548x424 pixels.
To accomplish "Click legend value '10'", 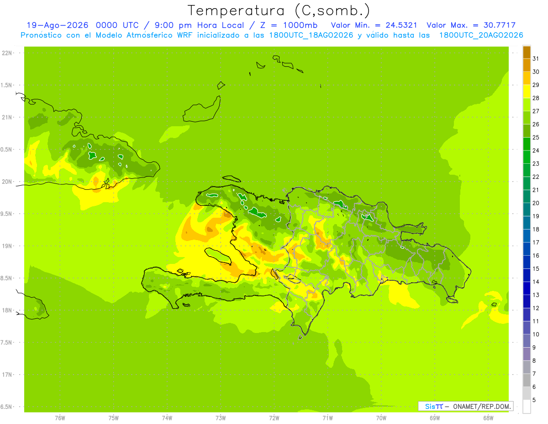I will point(536,334).
